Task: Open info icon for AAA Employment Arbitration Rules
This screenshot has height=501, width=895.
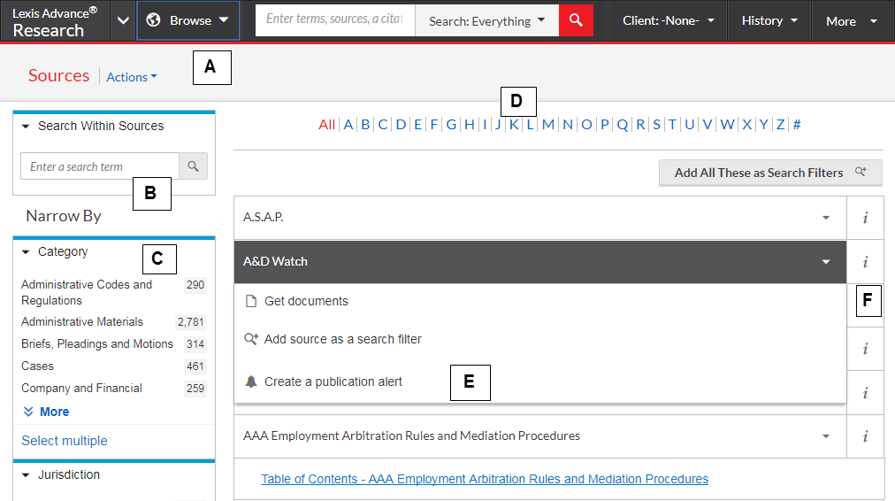Action: [865, 436]
